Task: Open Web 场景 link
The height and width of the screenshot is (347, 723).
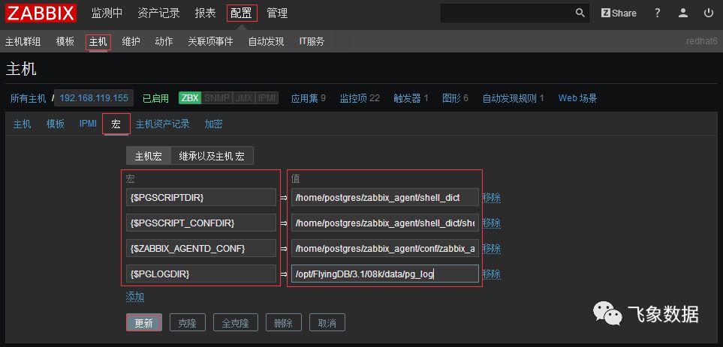Action: (578, 98)
